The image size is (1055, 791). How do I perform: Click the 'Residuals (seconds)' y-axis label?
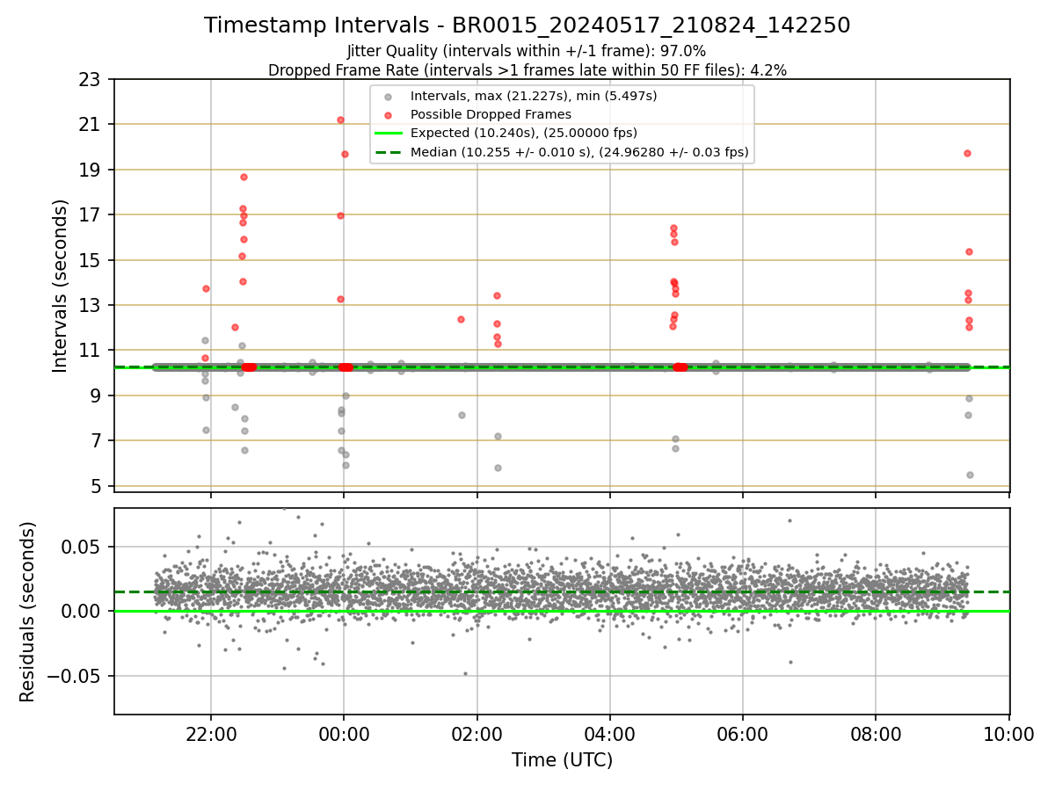tap(27, 612)
